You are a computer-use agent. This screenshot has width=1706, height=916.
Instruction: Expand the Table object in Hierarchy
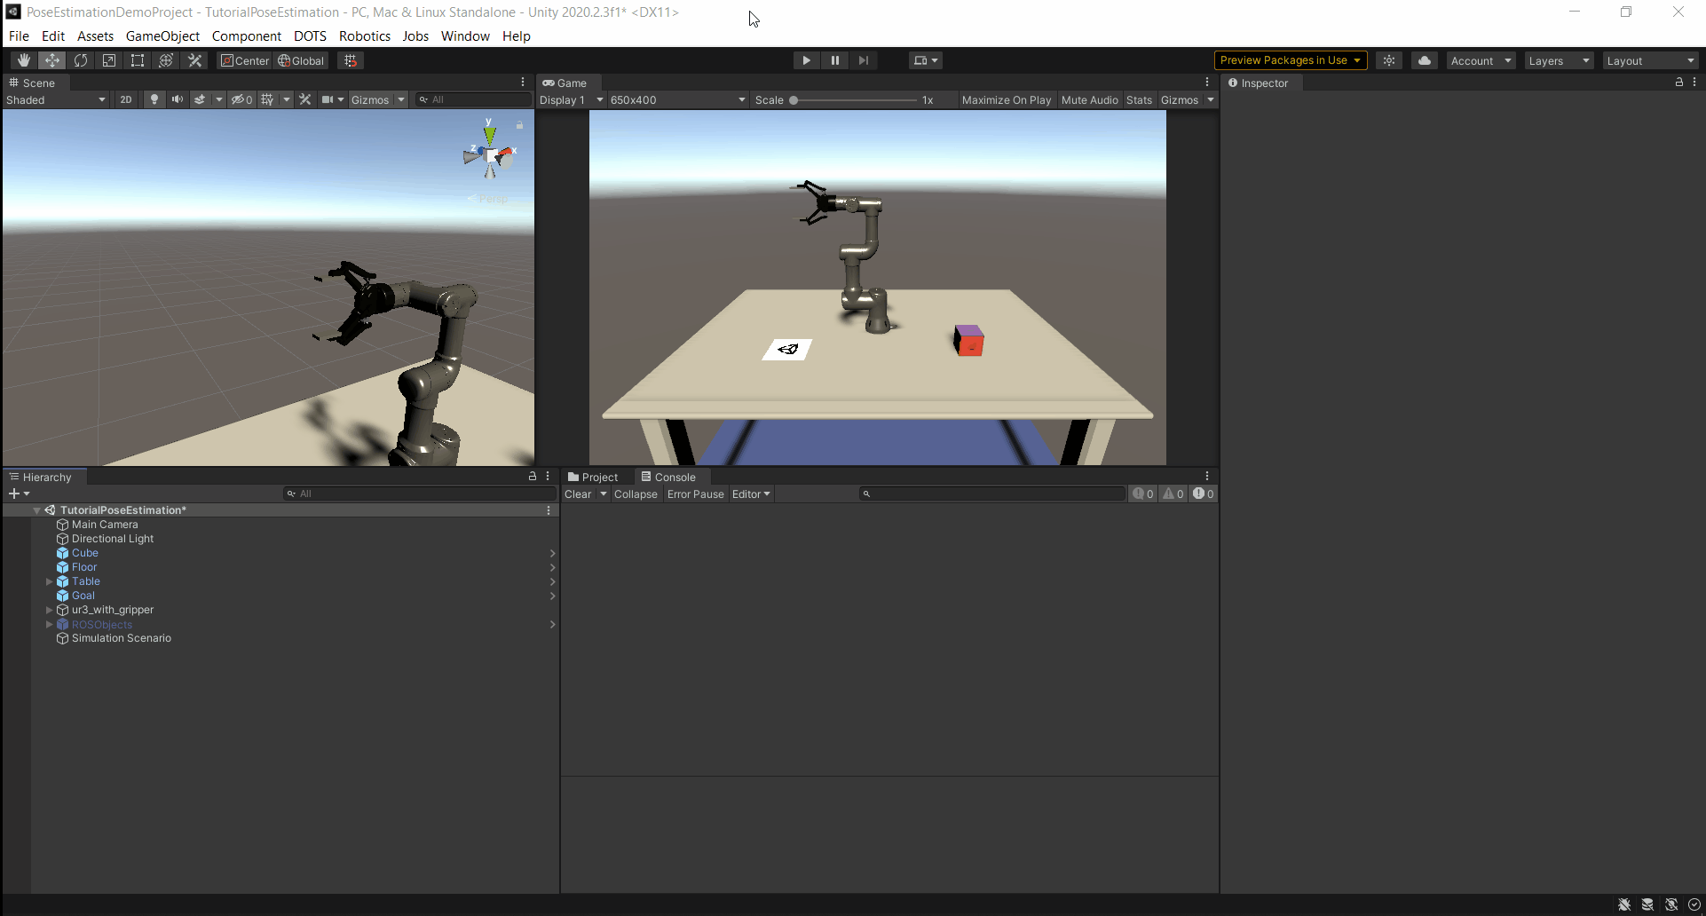click(50, 581)
